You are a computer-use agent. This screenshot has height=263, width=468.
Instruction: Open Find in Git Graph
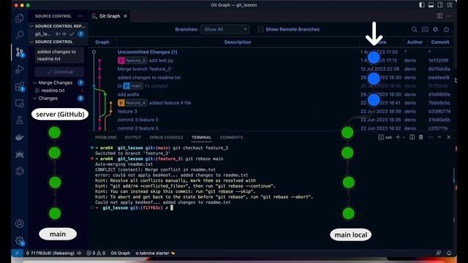pyautogui.click(x=415, y=29)
